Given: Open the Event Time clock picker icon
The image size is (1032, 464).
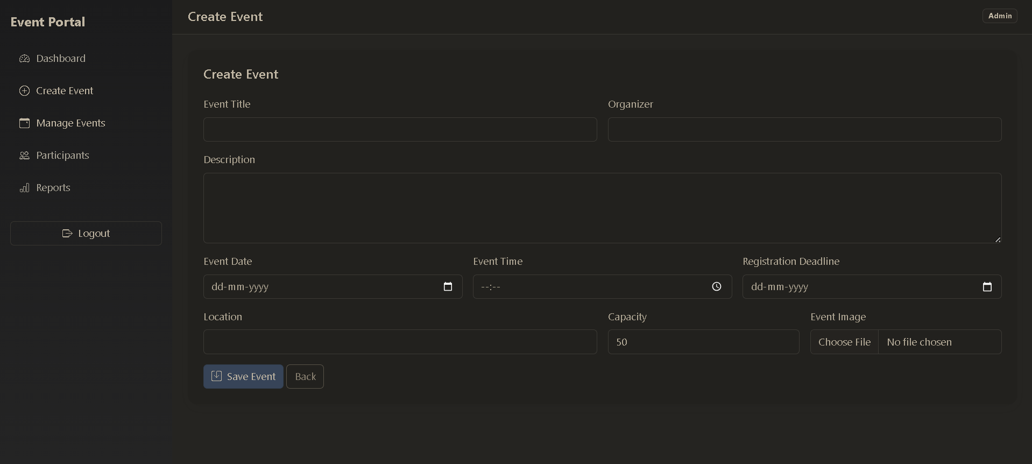Looking at the screenshot, I should [x=717, y=287].
